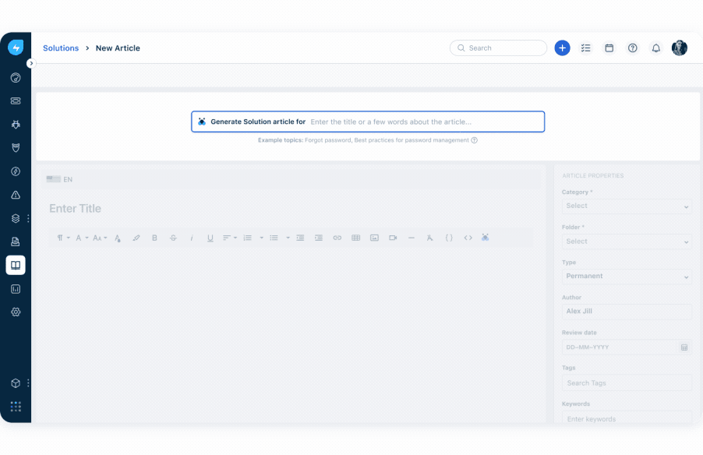The height and width of the screenshot is (455, 703).
Task: Open the cube icon near sidebar bottom
Action: (x=16, y=383)
